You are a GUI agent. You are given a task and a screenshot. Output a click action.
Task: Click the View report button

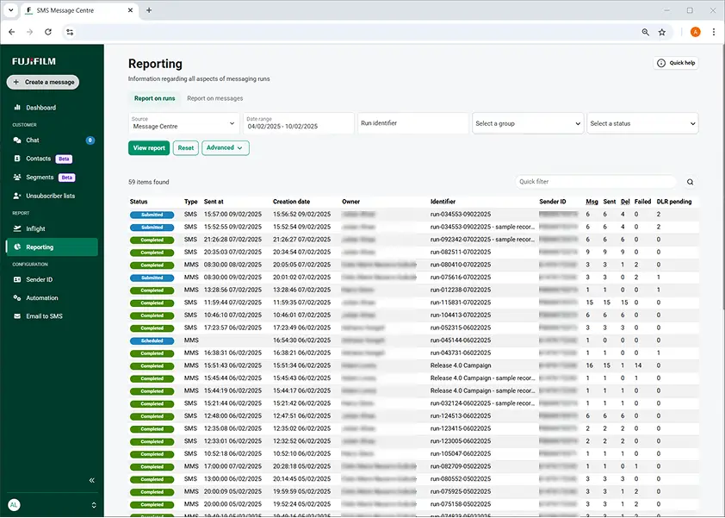tap(149, 148)
